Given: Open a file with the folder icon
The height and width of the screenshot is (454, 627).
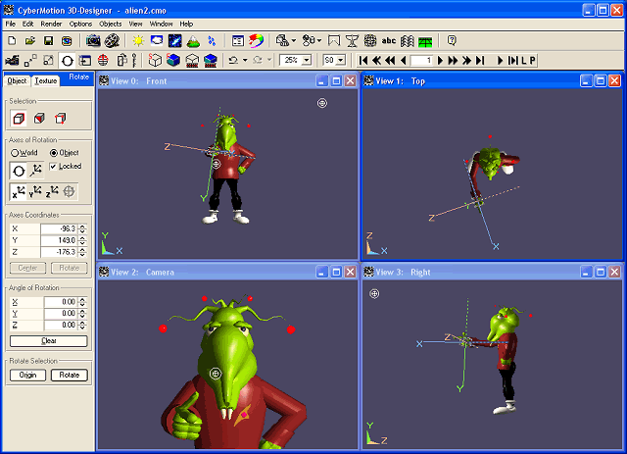Looking at the screenshot, I should 30,41.
